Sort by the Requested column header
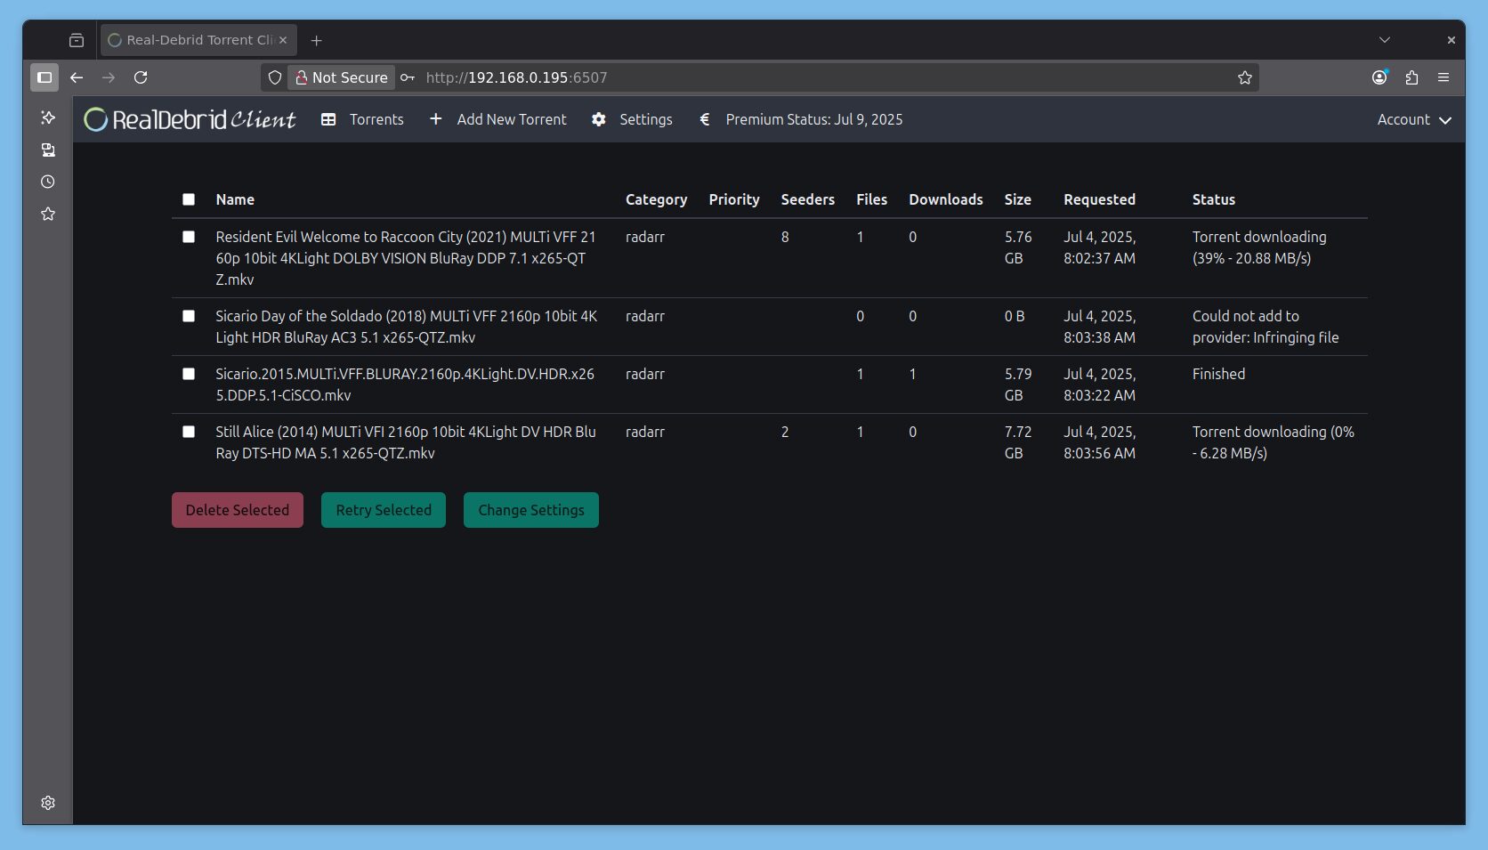The height and width of the screenshot is (850, 1488). tap(1100, 199)
